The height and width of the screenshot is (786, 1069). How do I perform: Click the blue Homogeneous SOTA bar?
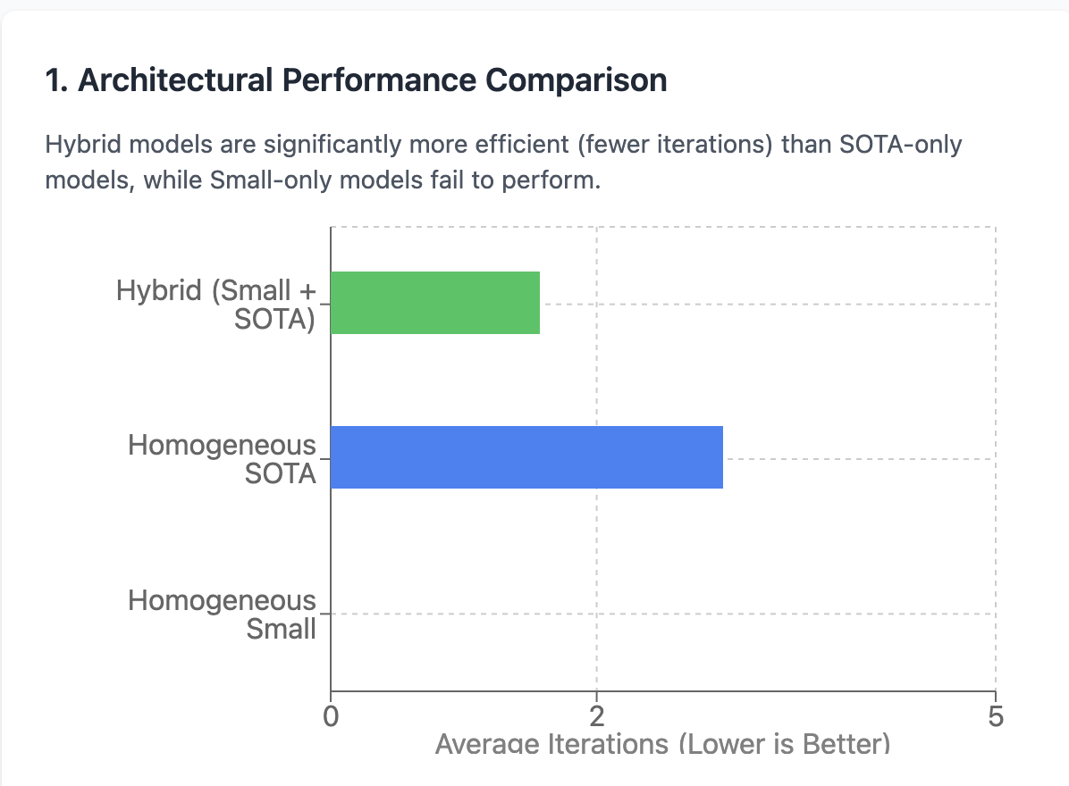click(x=526, y=457)
